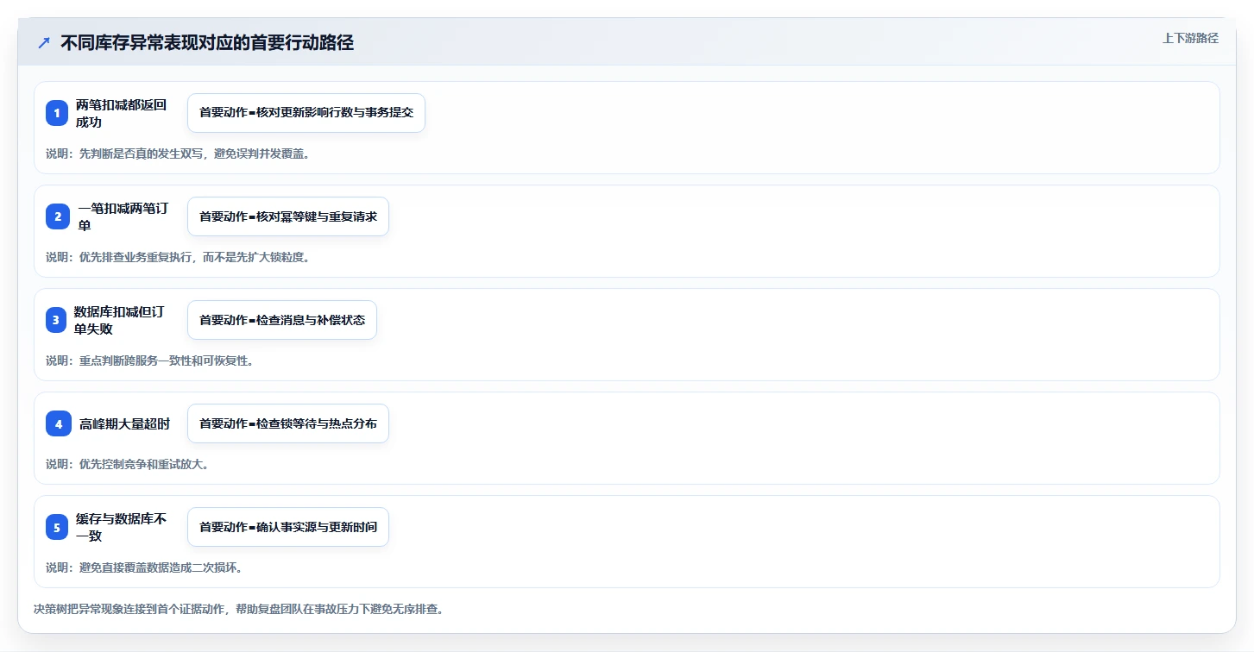Screen dimensions: 1254x652
Task: Select step badge number 2
Action: tap(57, 216)
